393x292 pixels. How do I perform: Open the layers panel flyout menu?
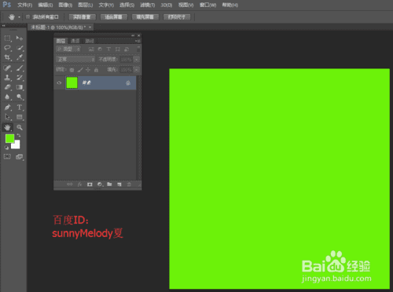(x=138, y=41)
